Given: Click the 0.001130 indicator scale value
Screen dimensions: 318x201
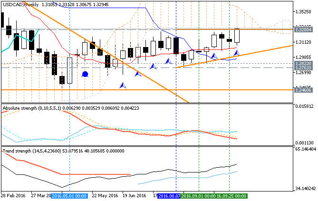Looking at the screenshot, I should tap(304, 143).
